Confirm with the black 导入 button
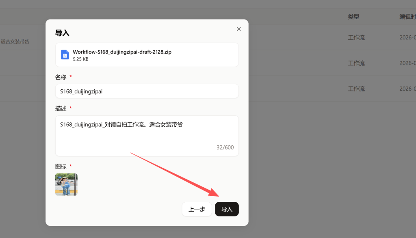 [227, 209]
